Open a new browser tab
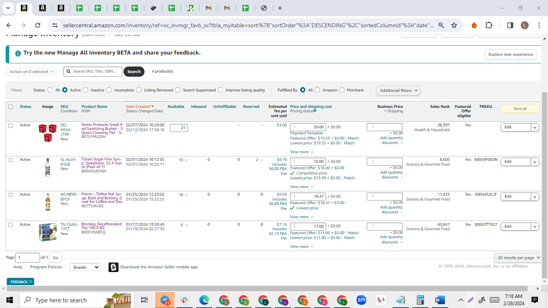 tap(280, 8)
